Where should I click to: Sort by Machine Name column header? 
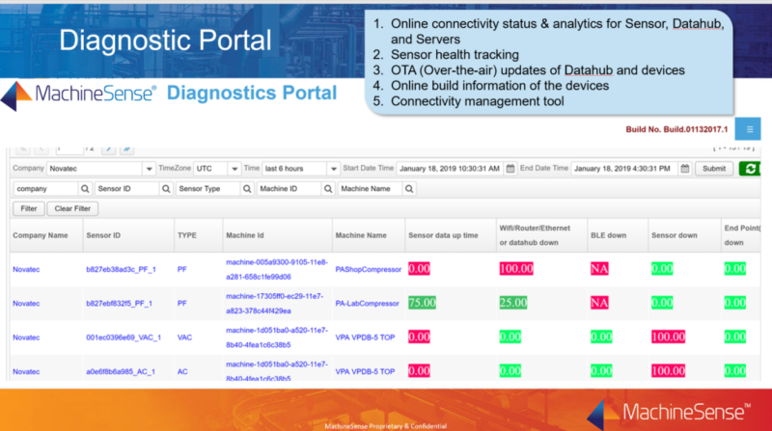tap(361, 234)
